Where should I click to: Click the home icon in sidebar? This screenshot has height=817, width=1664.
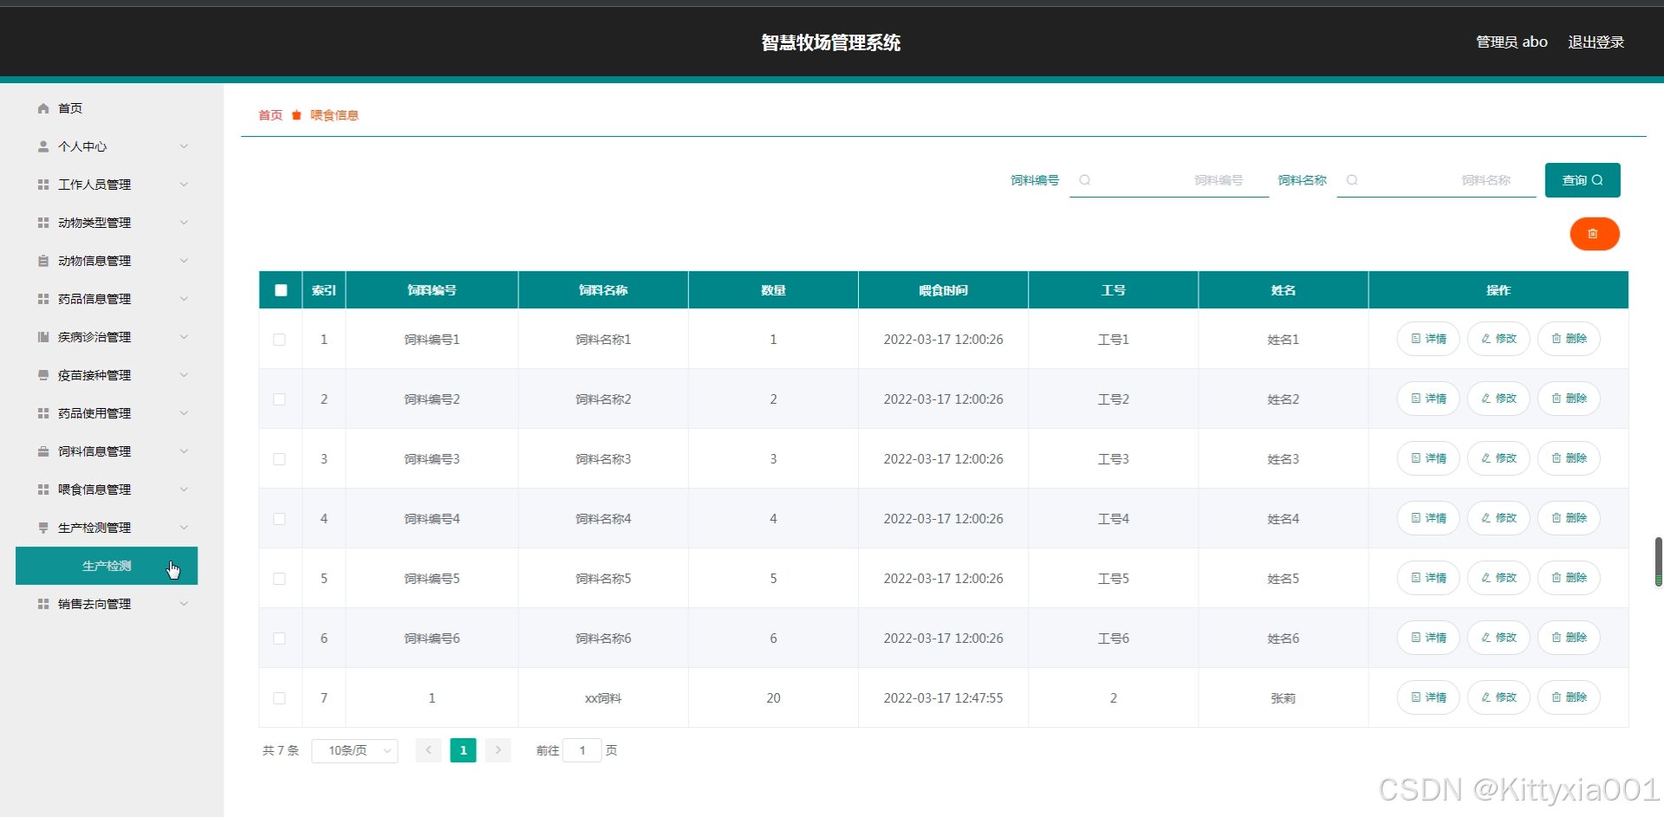tap(43, 108)
